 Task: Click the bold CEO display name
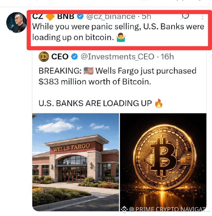[x=60, y=56]
